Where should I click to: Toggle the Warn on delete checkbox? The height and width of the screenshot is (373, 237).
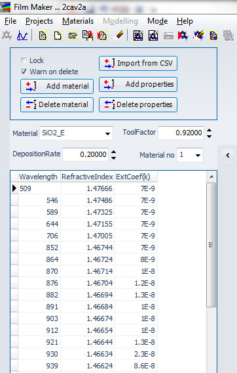[x=24, y=72]
